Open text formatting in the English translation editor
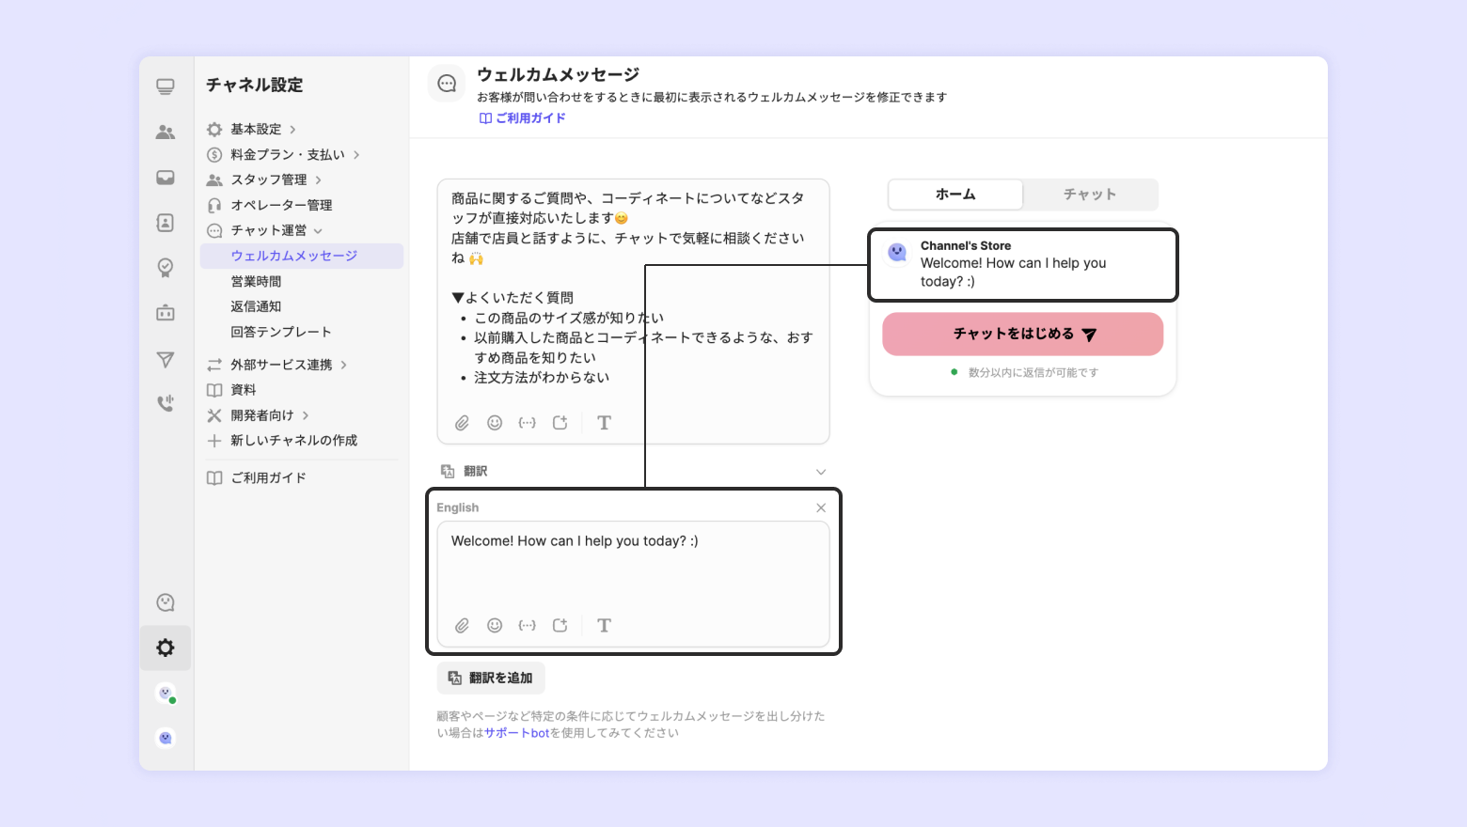This screenshot has width=1467, height=827. pos(605,625)
